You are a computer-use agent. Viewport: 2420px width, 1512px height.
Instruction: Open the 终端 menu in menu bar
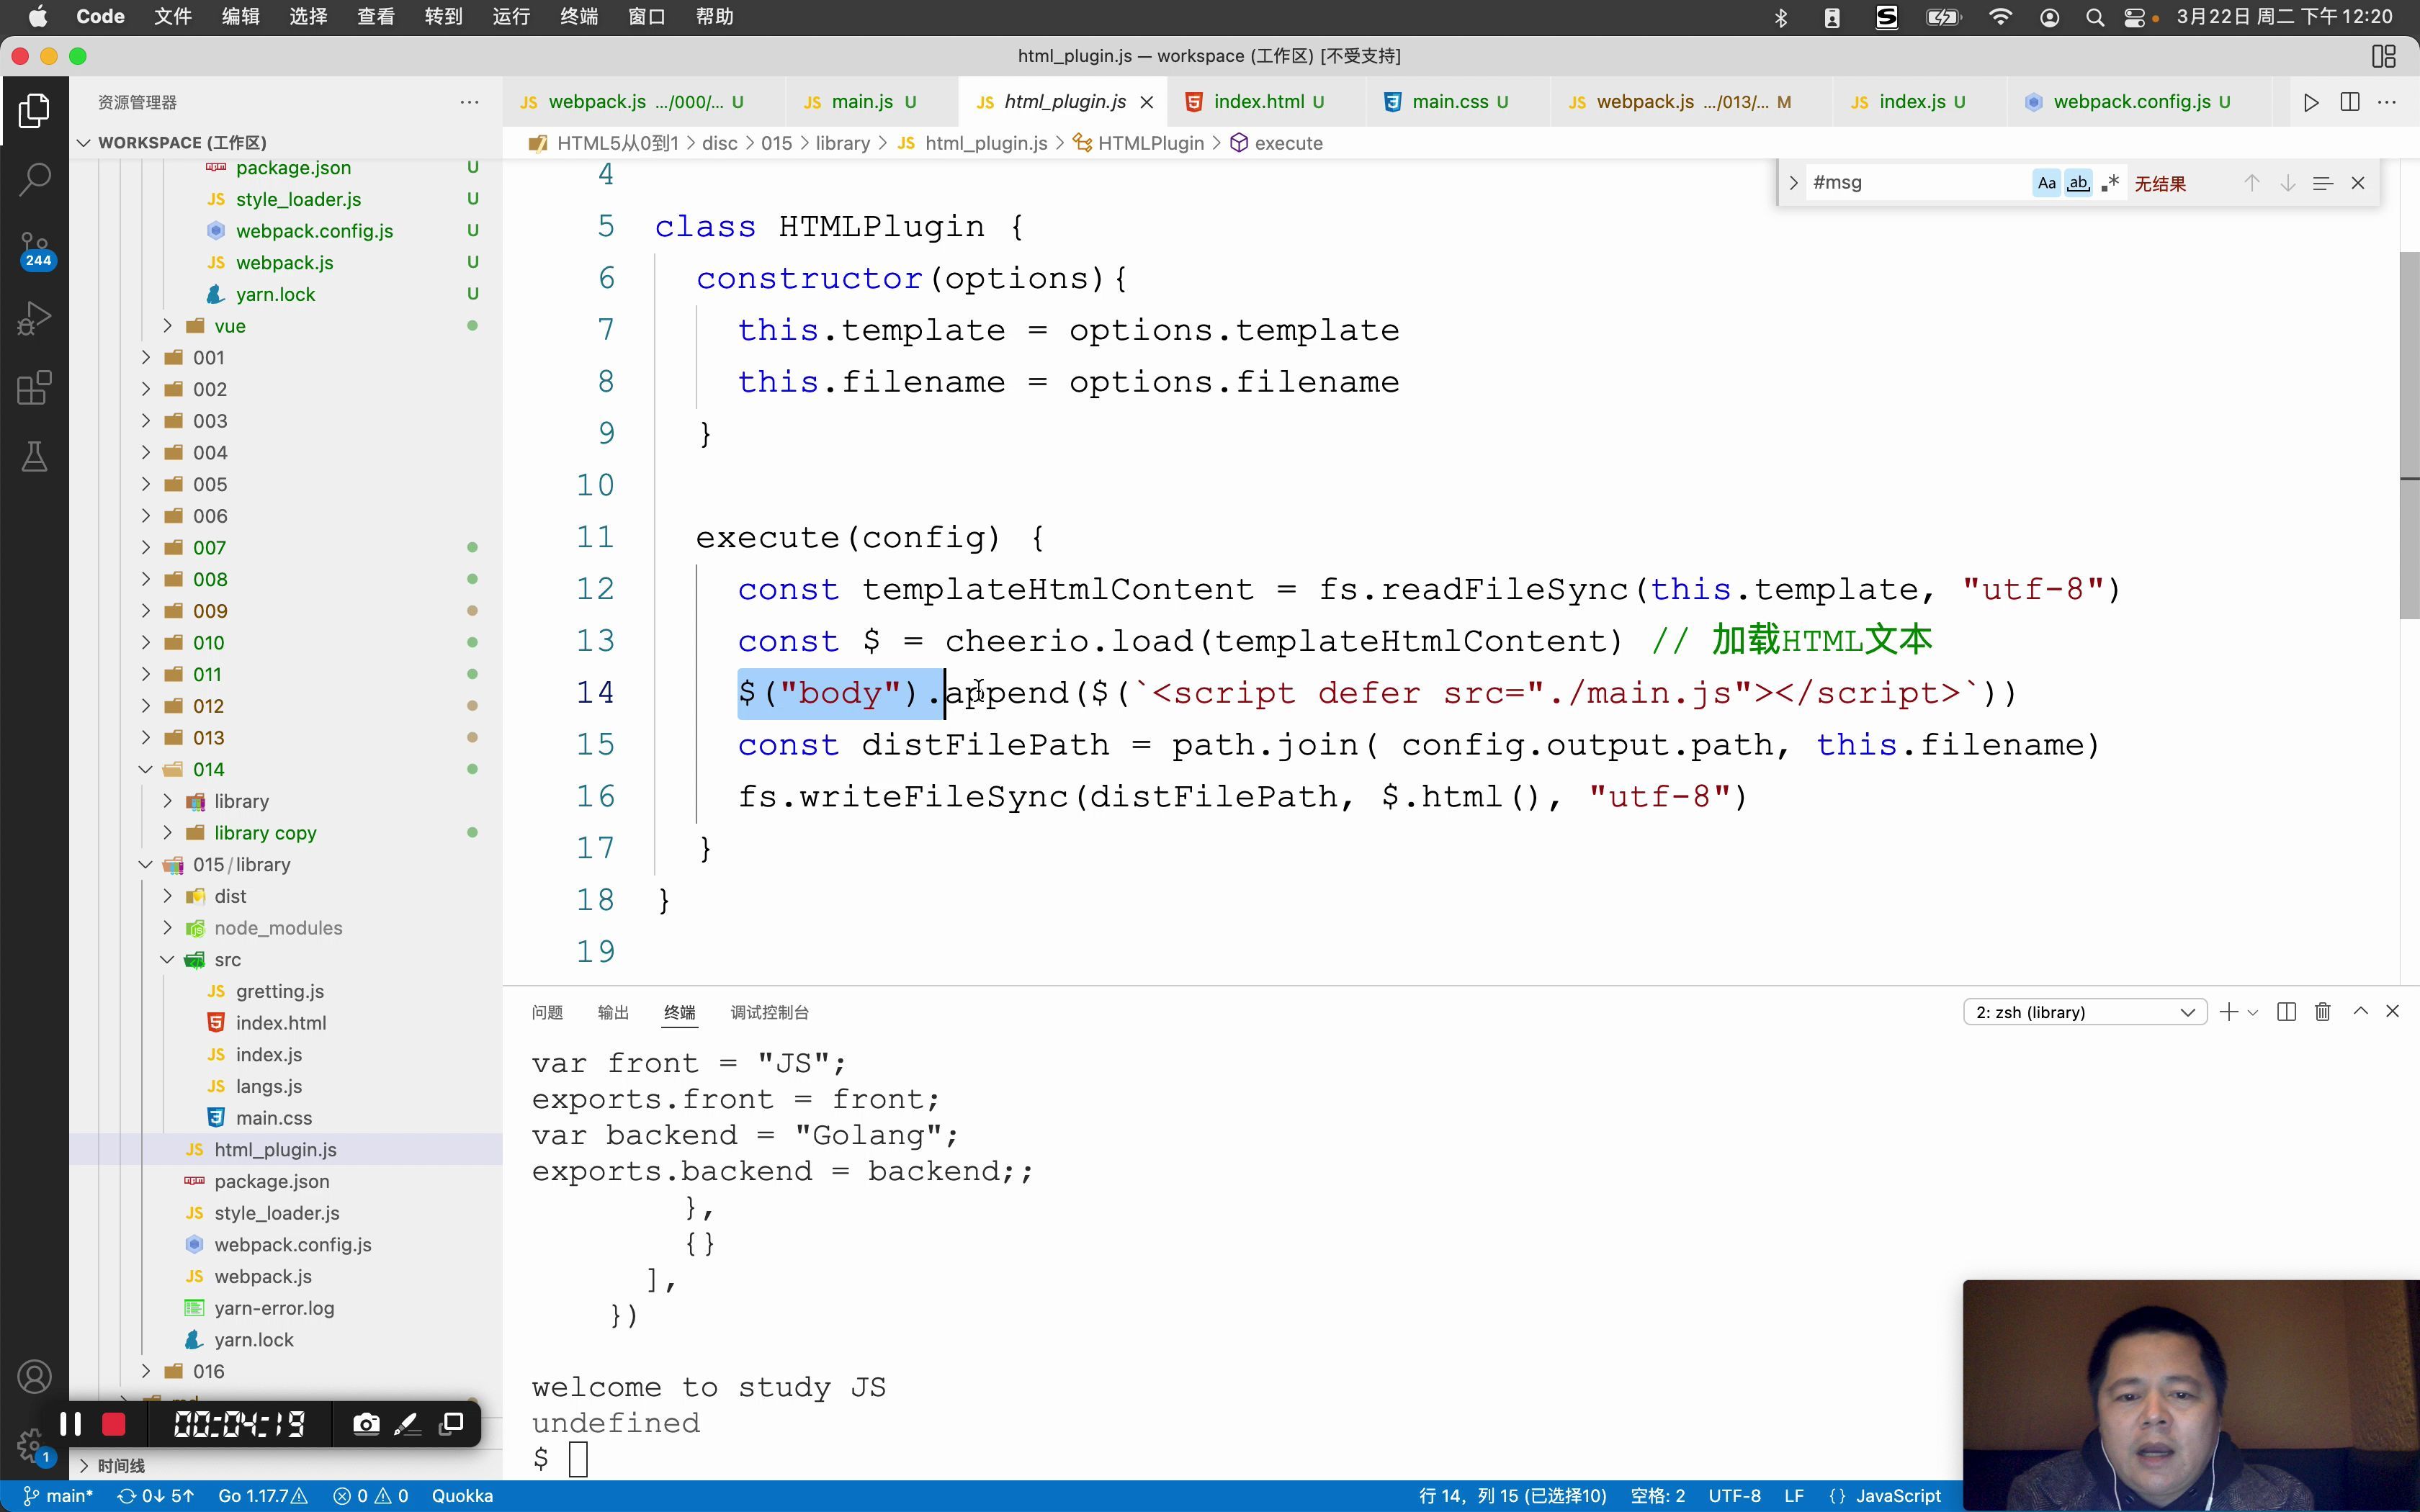point(578,17)
